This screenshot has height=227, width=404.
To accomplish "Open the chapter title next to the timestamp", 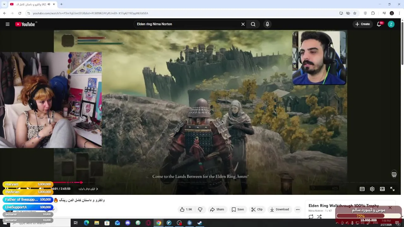I will pyautogui.click(x=88, y=189).
